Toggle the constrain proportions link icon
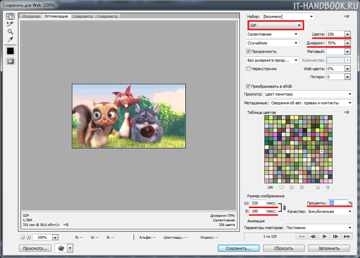 pyautogui.click(x=284, y=208)
